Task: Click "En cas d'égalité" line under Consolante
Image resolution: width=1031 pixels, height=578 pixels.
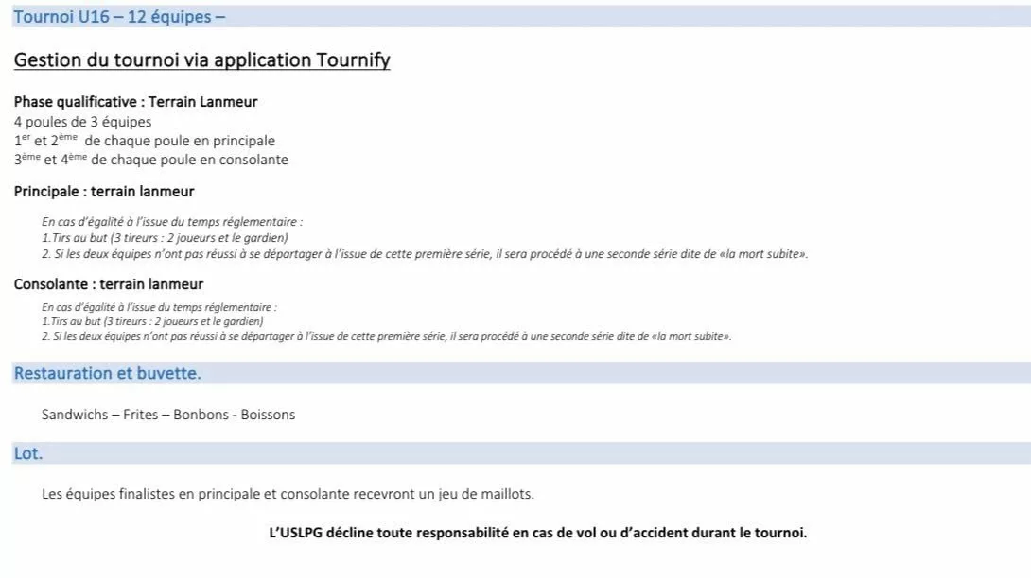Action: tap(159, 307)
